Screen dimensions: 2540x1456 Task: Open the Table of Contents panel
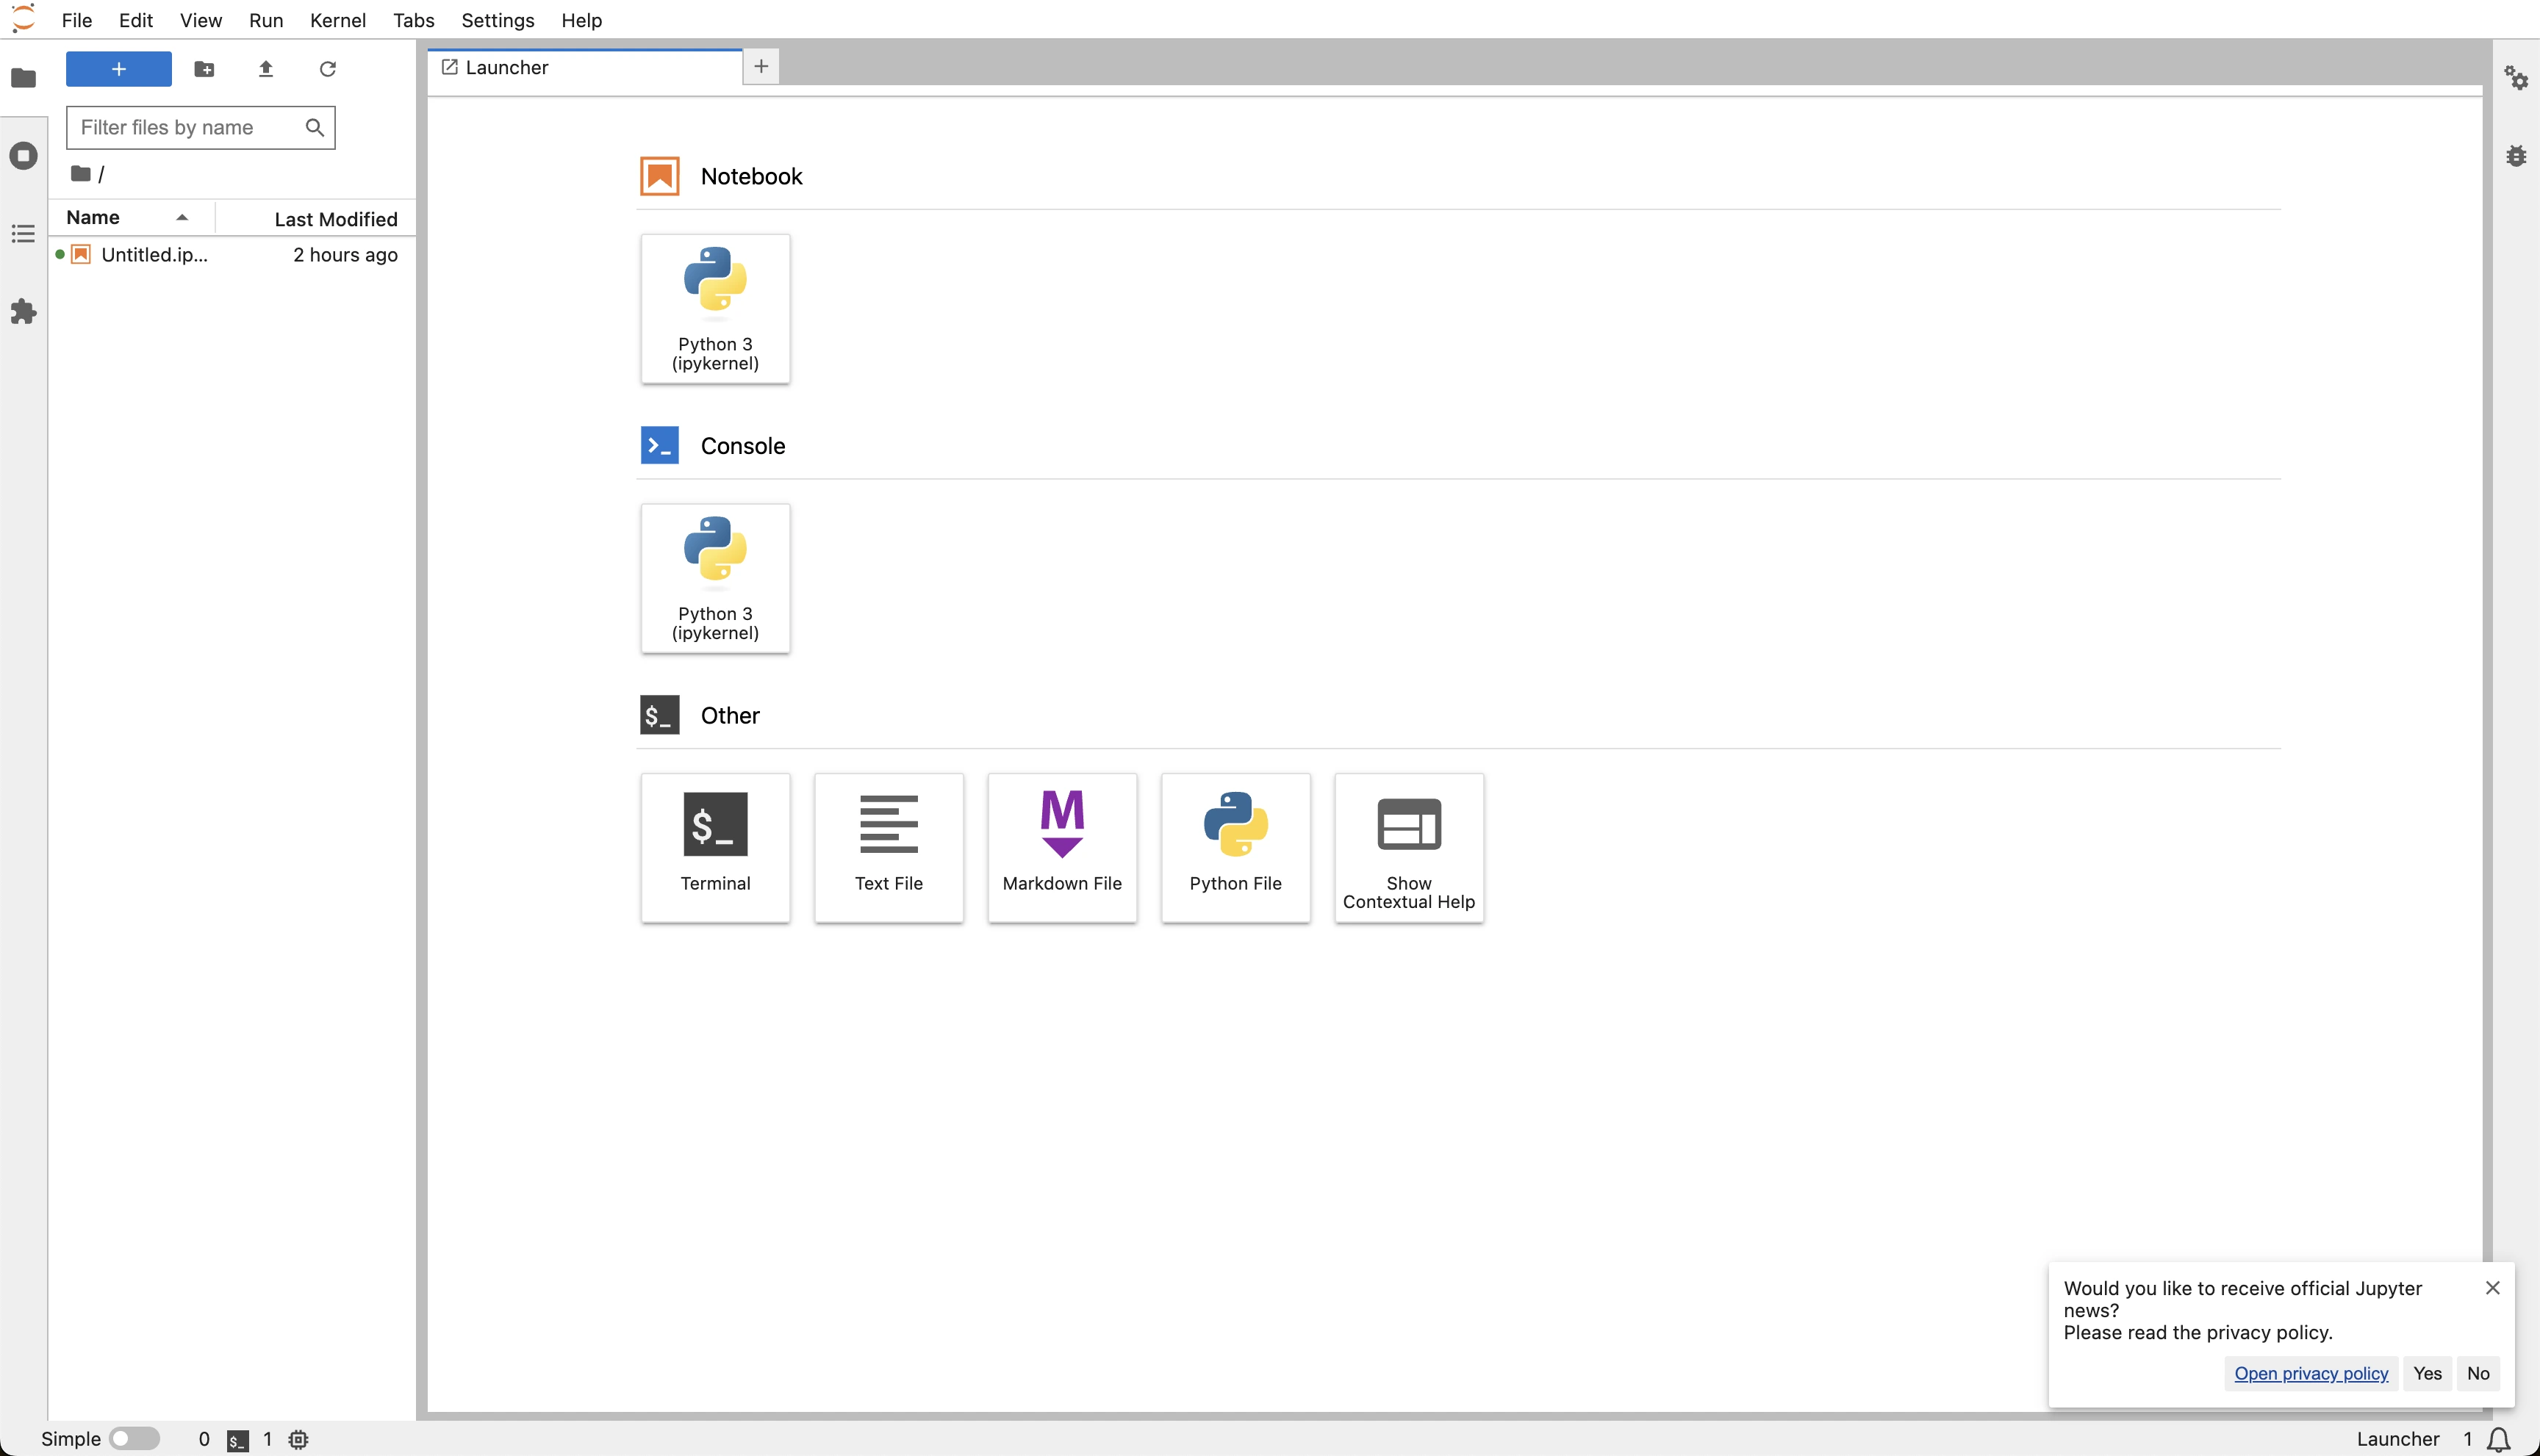[23, 234]
